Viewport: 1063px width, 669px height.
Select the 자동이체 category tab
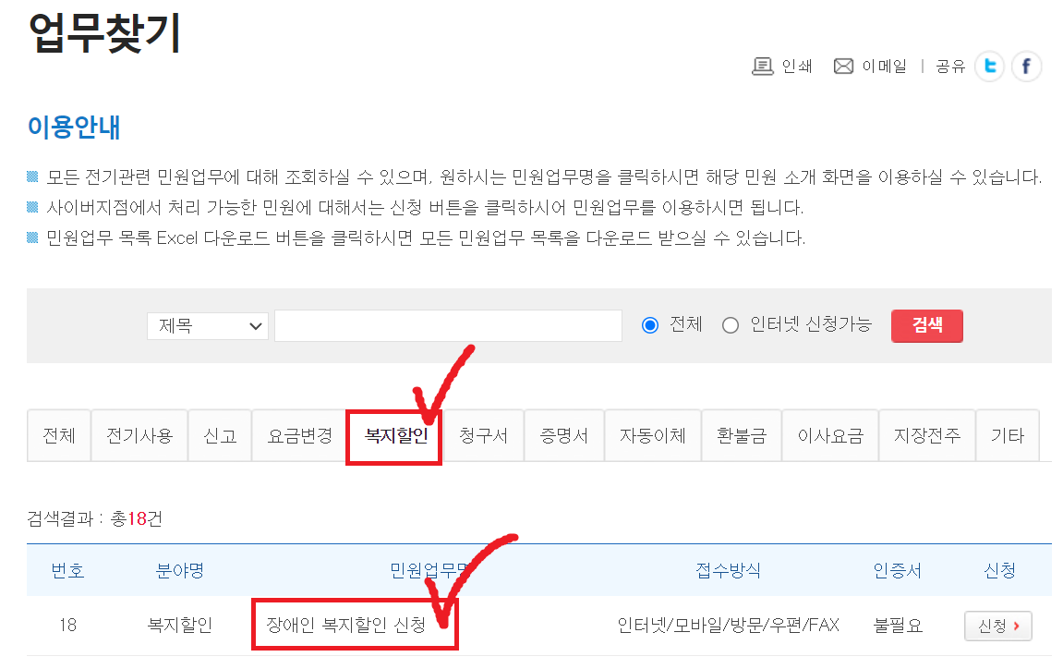pyautogui.click(x=653, y=434)
